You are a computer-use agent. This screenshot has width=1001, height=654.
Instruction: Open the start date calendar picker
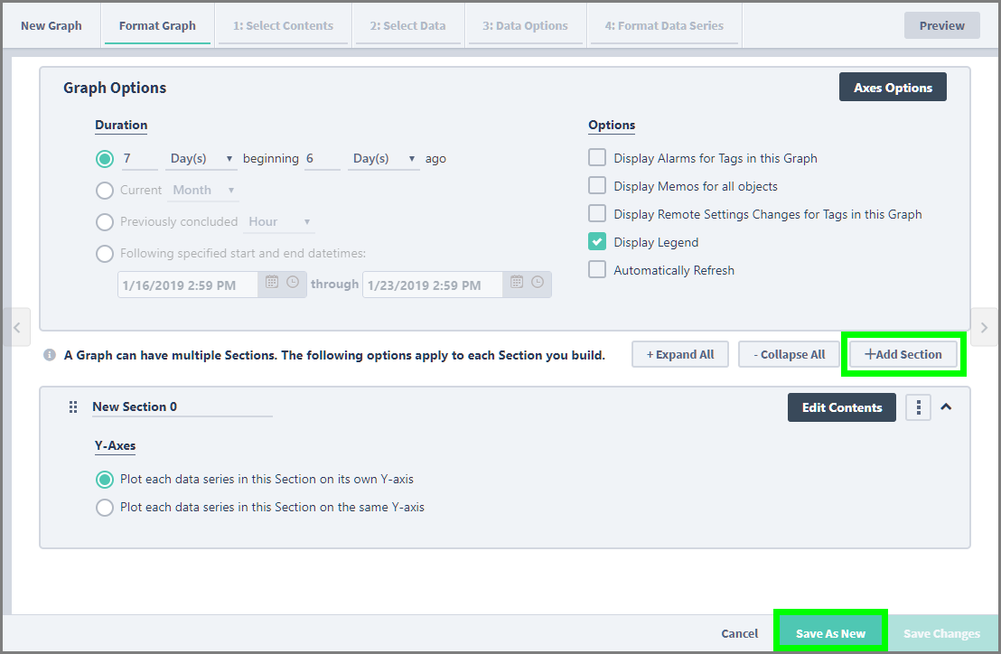272,282
